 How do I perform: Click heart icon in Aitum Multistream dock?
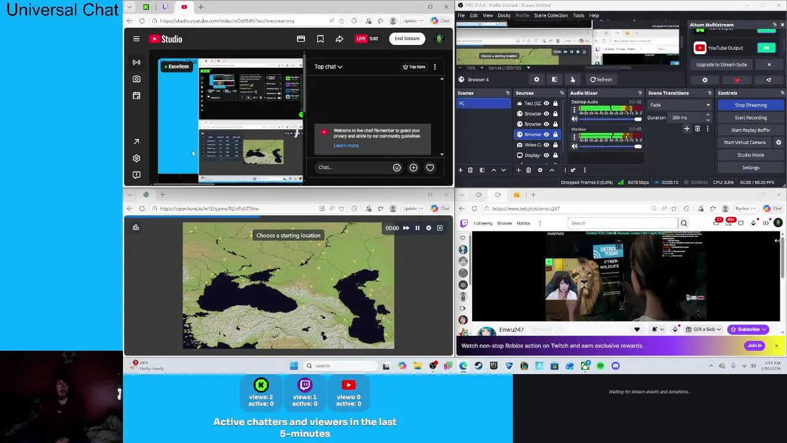tap(737, 80)
